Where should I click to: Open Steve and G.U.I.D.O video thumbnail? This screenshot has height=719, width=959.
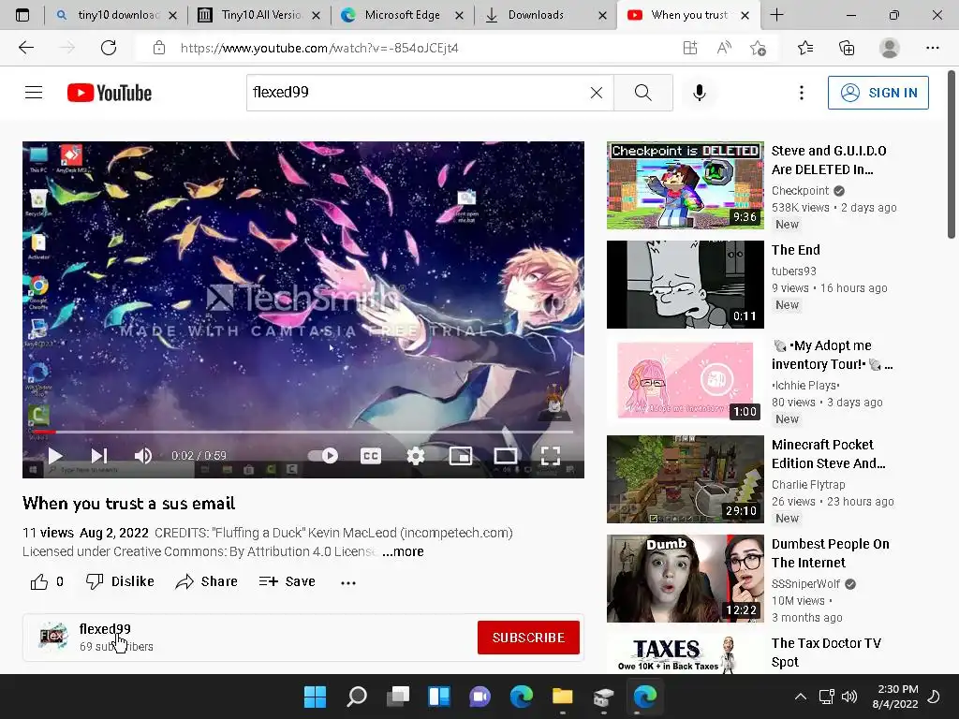pos(685,185)
